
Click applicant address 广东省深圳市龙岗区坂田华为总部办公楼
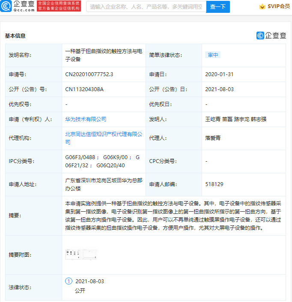click(x=104, y=184)
